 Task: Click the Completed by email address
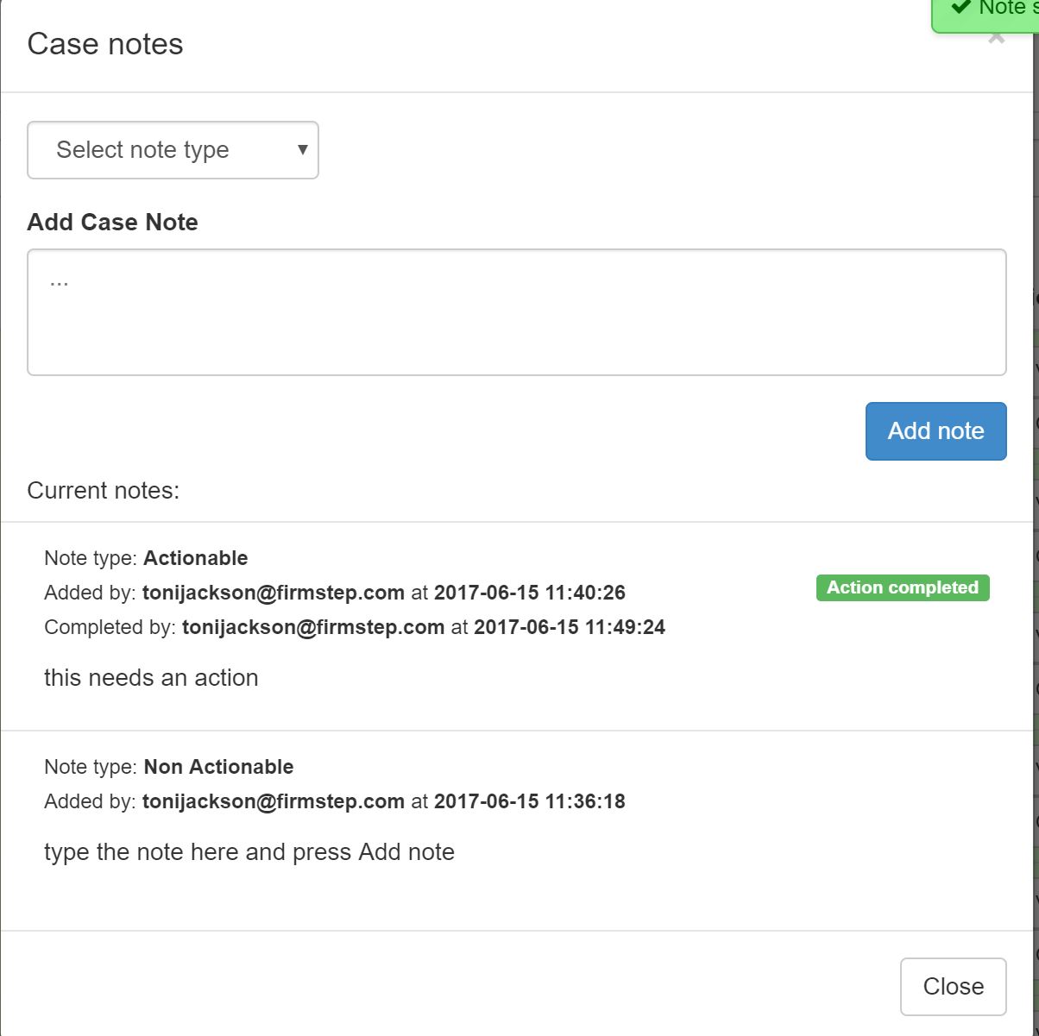(x=313, y=627)
